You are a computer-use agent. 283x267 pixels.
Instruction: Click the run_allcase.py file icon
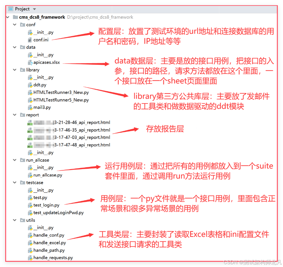[30, 175]
